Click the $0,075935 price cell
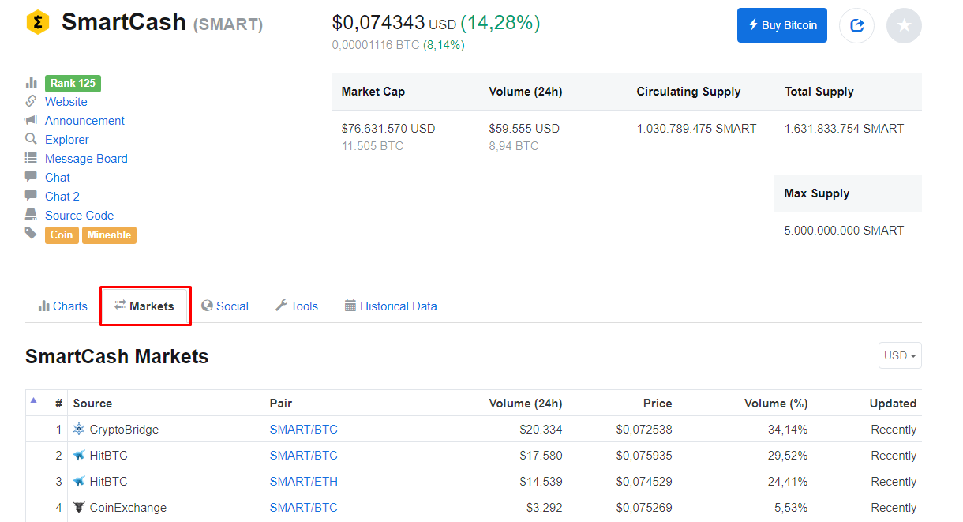The height and width of the screenshot is (522, 963). [644, 456]
